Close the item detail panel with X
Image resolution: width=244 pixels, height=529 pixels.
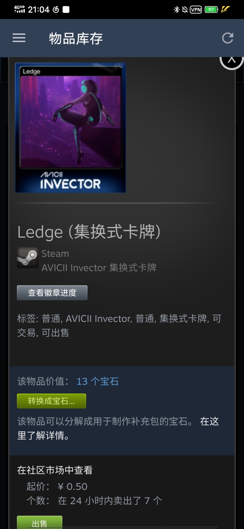(231, 60)
